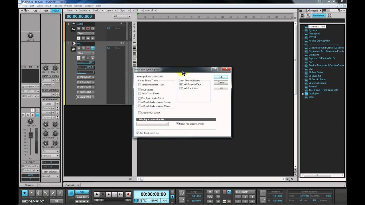Image resolution: width=365 pixels, height=205 pixels.
Task: Adjust MIDI track Volume slider
Action: [86, 62]
